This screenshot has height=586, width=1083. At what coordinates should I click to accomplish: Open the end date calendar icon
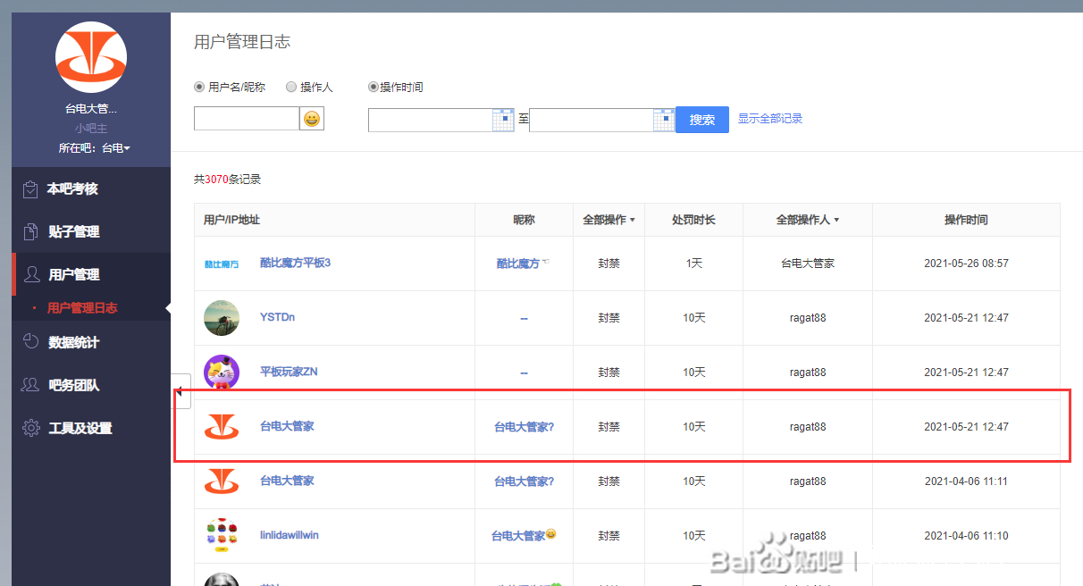point(664,120)
